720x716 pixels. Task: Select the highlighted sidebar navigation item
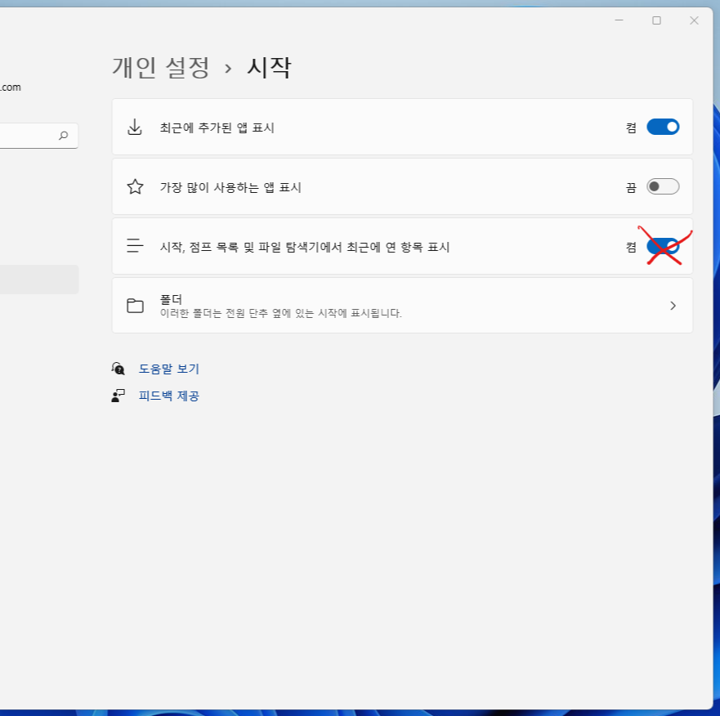point(39,280)
